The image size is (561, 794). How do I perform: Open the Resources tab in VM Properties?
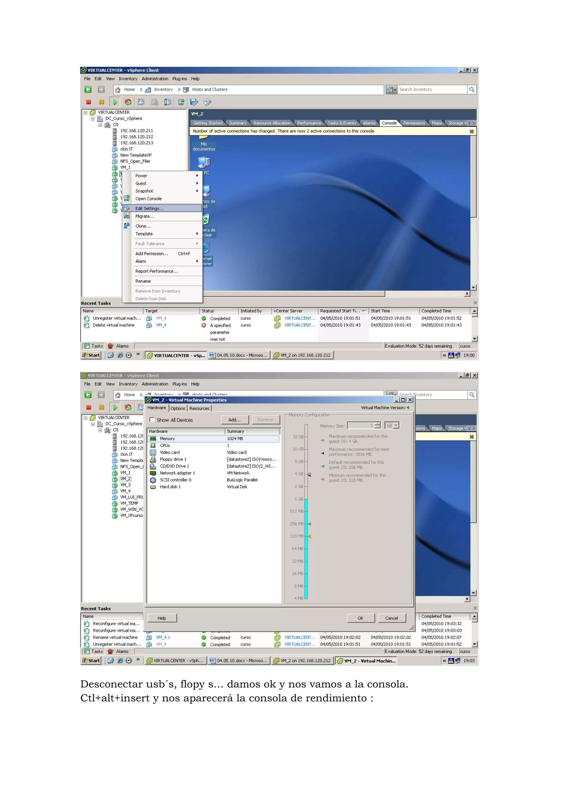point(199,409)
